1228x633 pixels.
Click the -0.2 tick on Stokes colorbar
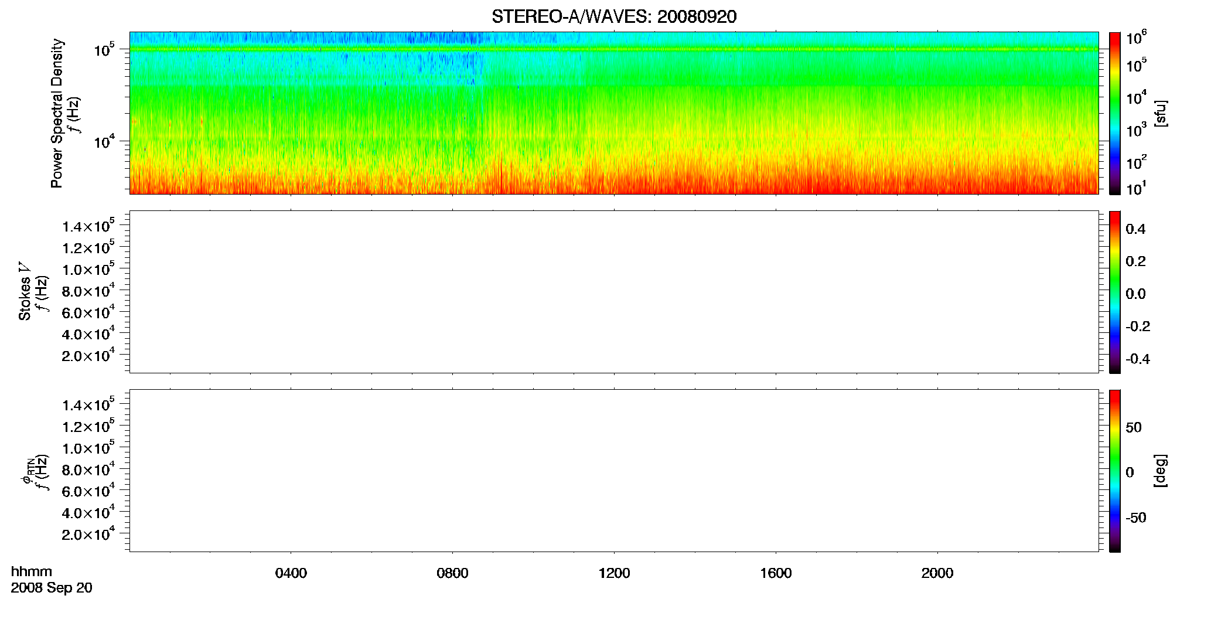click(1138, 326)
